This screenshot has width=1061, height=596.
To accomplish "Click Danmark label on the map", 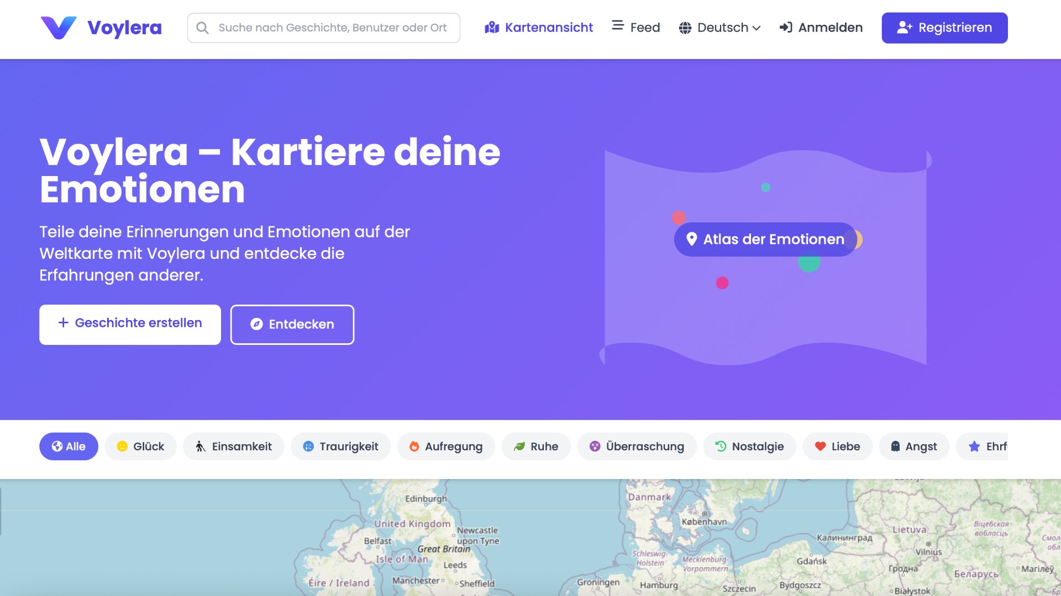I will pyautogui.click(x=649, y=497).
